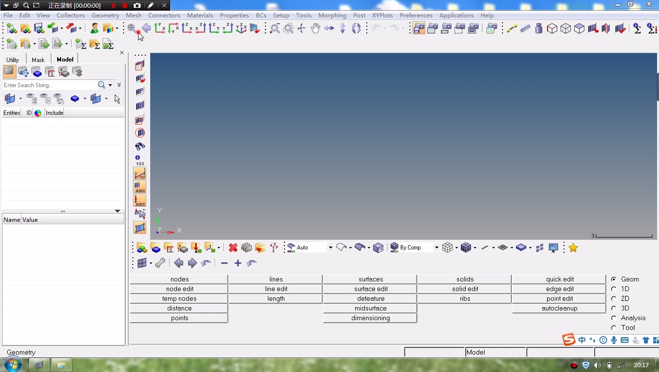Click the distance measure icon with yellow nodes

coord(512,29)
